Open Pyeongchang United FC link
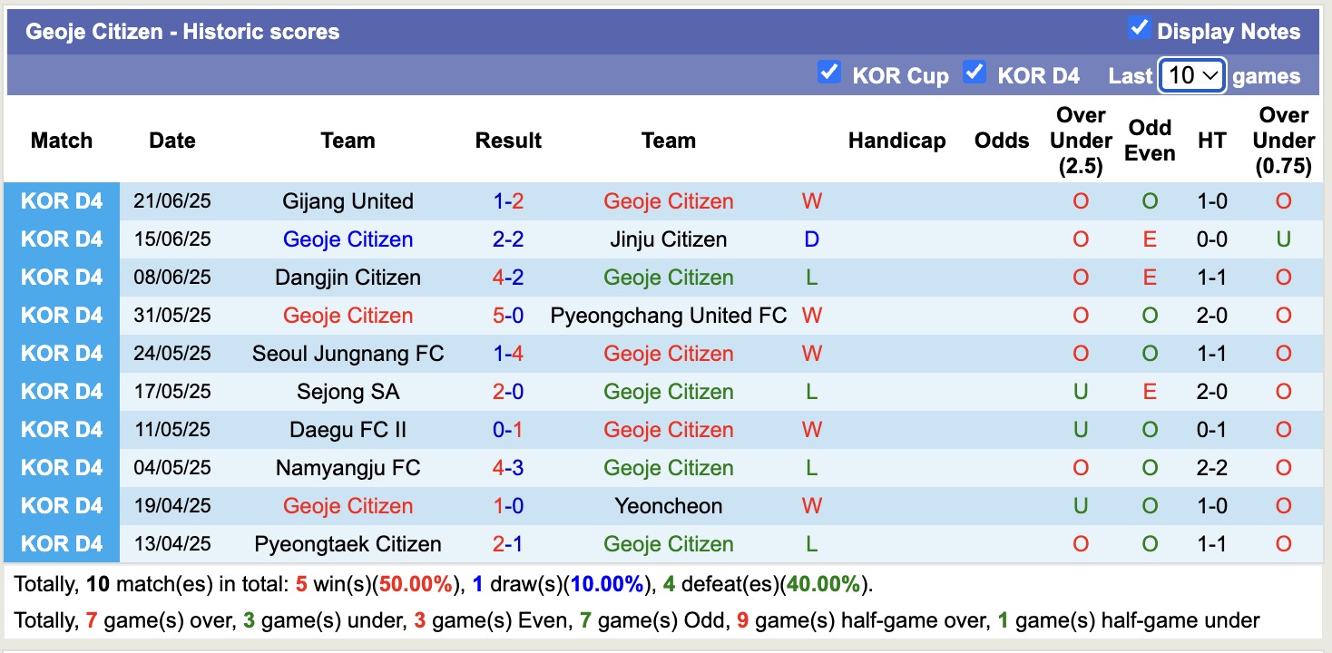The width and height of the screenshot is (1332, 653). pyautogui.click(x=669, y=316)
